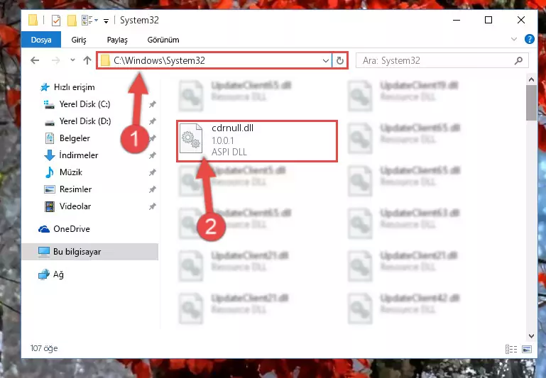The image size is (546, 378).
Task: Switch to the Giriş ribbon tab
Action: [79, 40]
